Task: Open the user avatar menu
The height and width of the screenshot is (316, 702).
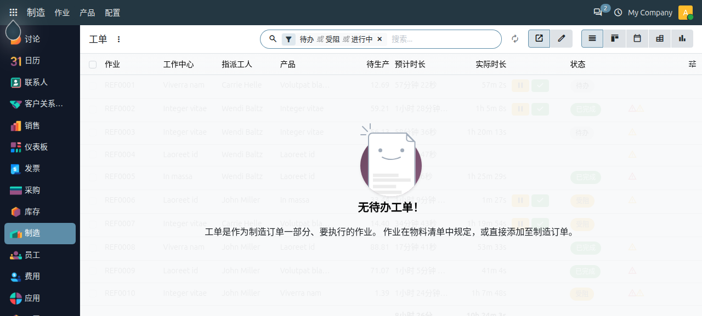Action: 686,13
